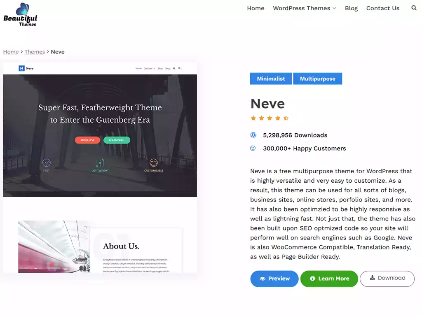Screen dimensions: 422x316
Task: Click the five-star rating under Neve
Action: point(270,118)
